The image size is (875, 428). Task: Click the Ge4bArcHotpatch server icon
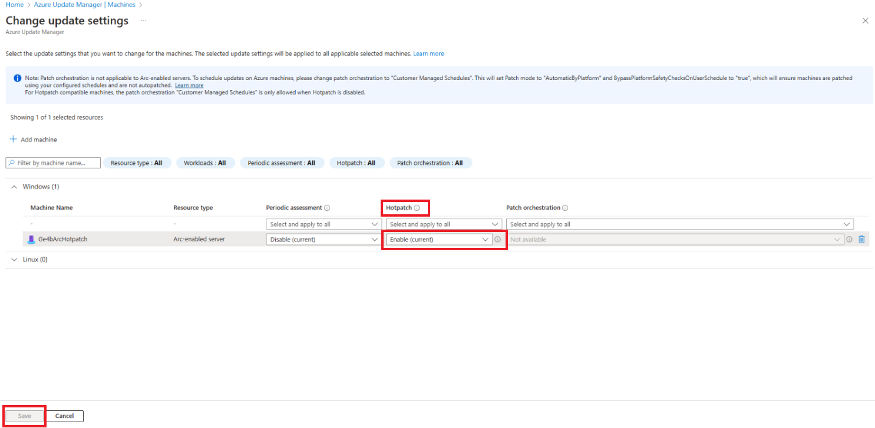click(x=32, y=240)
